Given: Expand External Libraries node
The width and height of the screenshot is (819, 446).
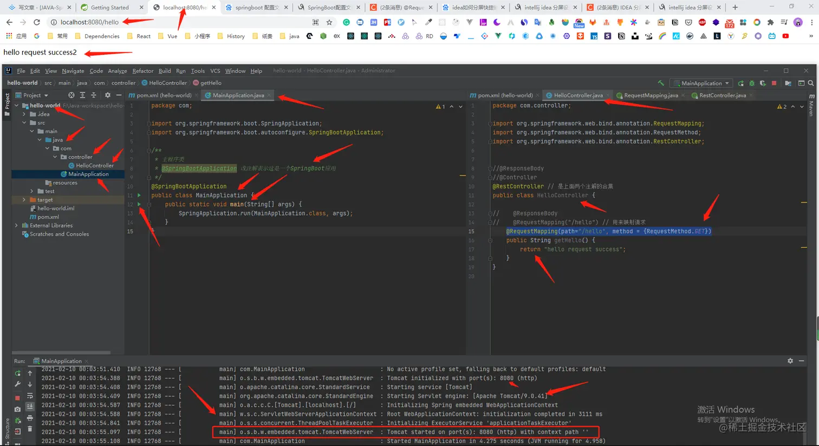Looking at the screenshot, I should click(17, 225).
